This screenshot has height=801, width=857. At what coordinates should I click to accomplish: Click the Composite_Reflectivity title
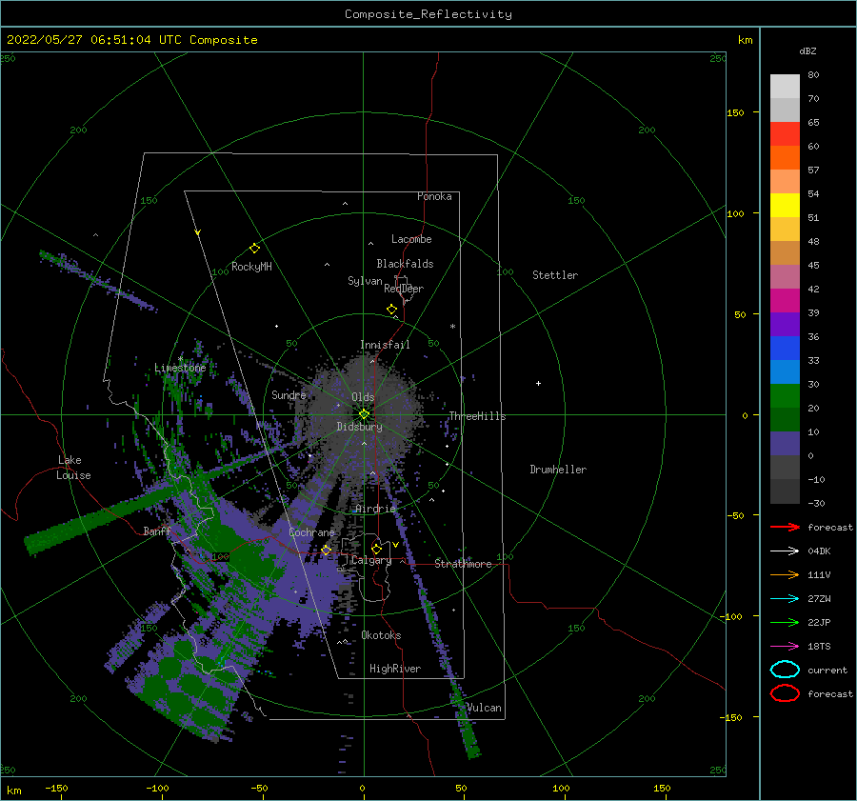click(x=428, y=14)
